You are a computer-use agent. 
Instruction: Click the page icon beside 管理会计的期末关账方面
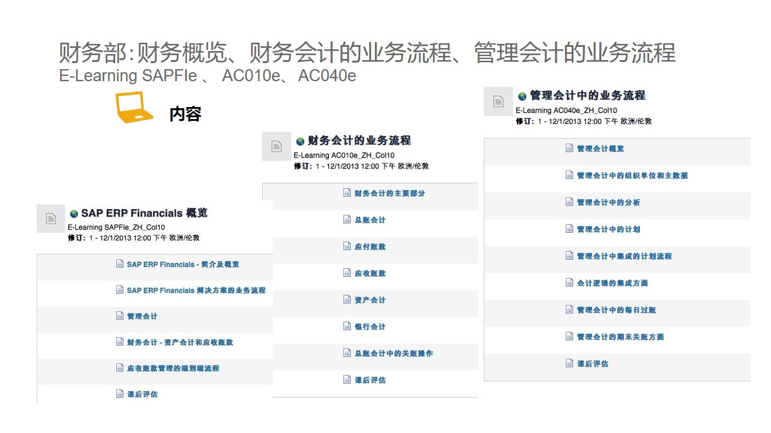569,336
